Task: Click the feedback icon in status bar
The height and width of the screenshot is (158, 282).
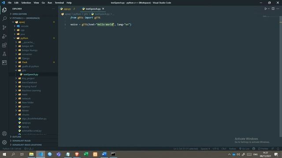Action: (x=273, y=149)
